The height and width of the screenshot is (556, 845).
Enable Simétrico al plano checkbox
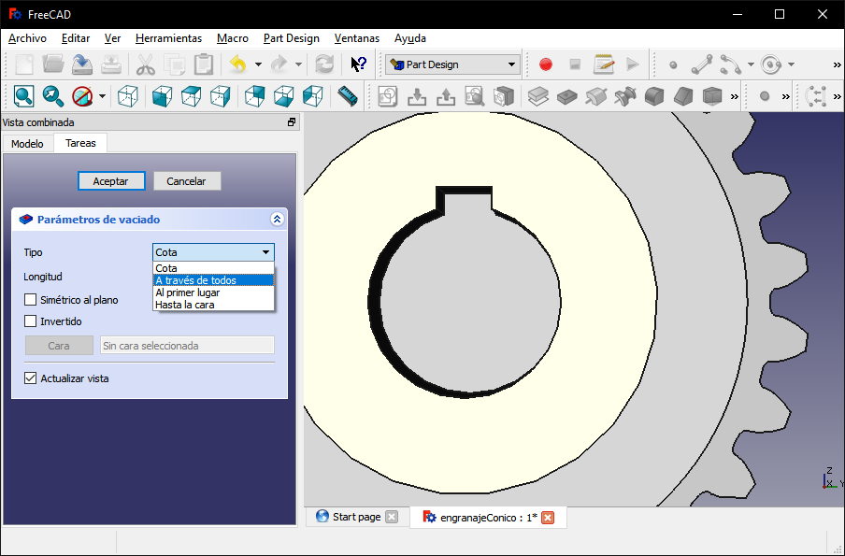tap(31, 300)
